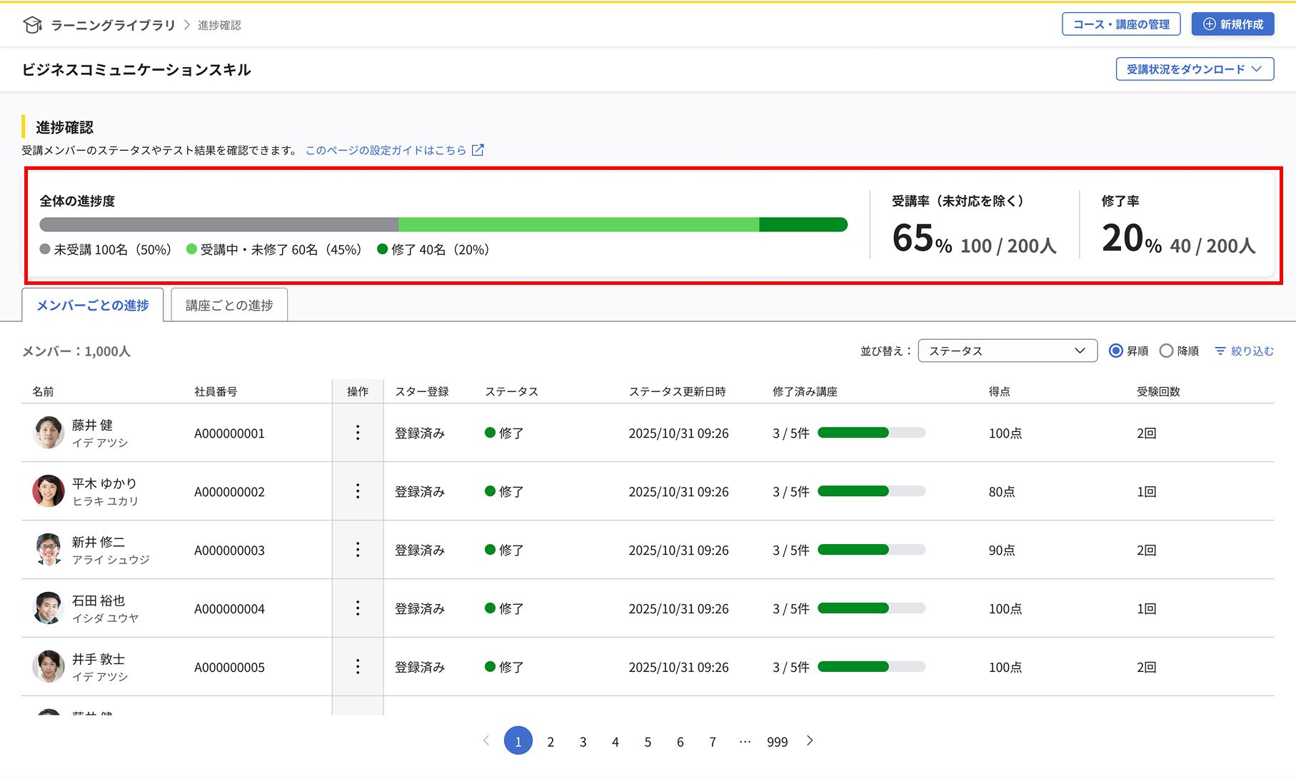Screen dimensions: 1296x779
Task: Go to page 2
Action: click(551, 742)
